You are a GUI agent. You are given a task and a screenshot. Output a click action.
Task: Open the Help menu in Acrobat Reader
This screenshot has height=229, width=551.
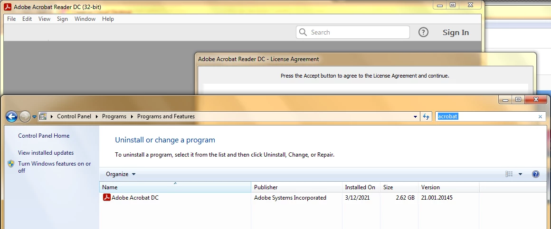[108, 19]
